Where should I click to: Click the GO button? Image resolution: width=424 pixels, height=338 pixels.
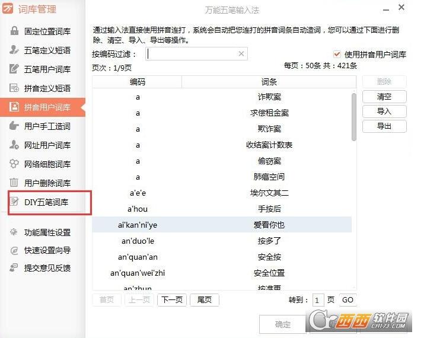[348, 300]
